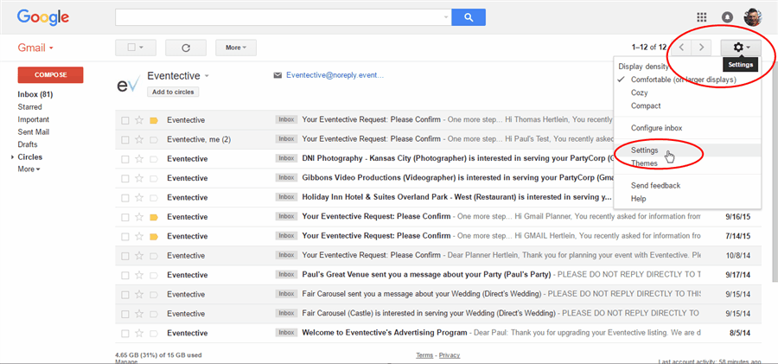Image resolution: width=778 pixels, height=364 pixels.
Task: Toggle importance marker on 9/16/15 message
Action: pos(153,217)
